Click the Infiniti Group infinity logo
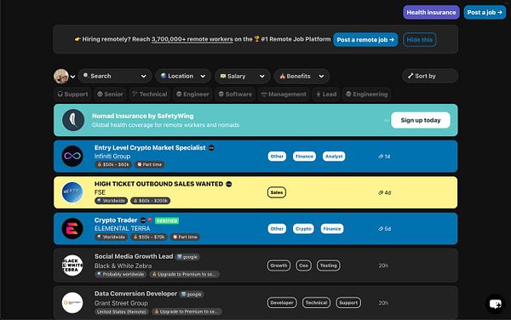 coord(72,157)
